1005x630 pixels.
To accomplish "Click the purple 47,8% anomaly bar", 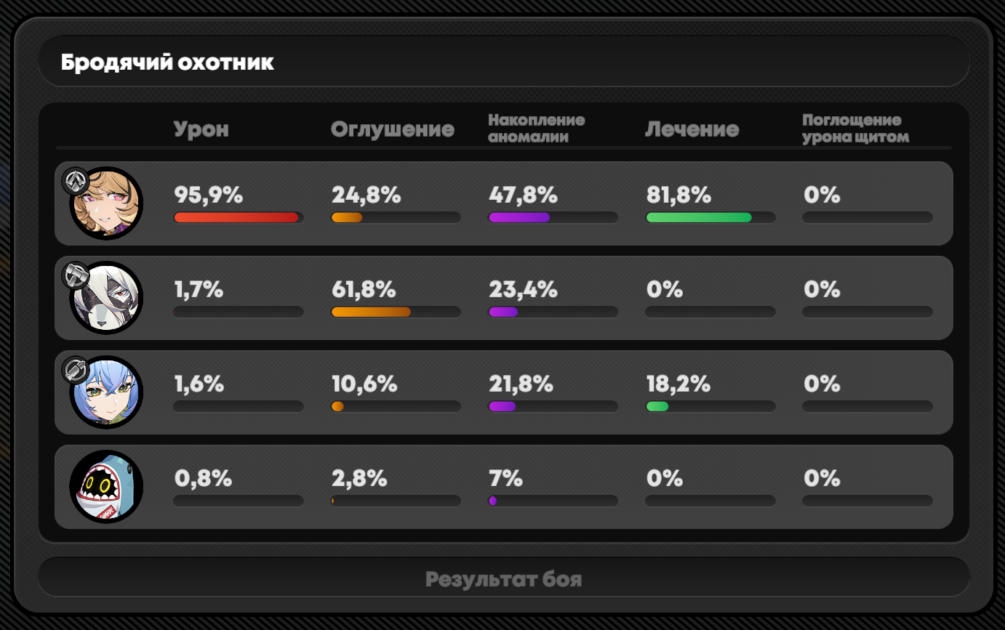I will coord(519,217).
